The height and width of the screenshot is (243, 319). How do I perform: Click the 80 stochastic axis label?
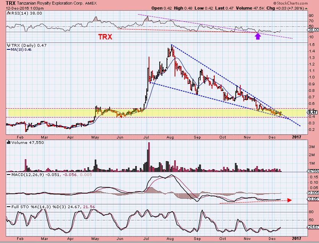(x=311, y=212)
